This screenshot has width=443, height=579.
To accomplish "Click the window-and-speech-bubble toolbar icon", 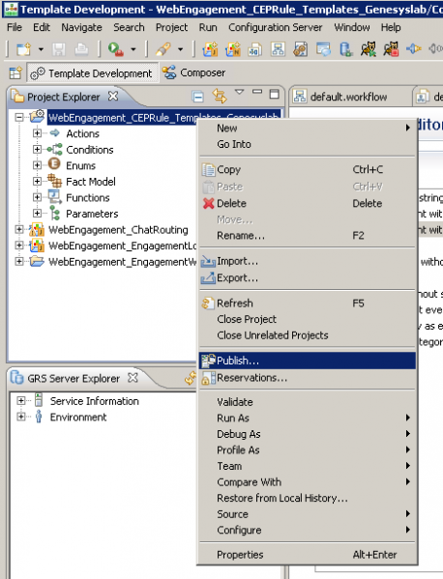I will tap(323, 49).
